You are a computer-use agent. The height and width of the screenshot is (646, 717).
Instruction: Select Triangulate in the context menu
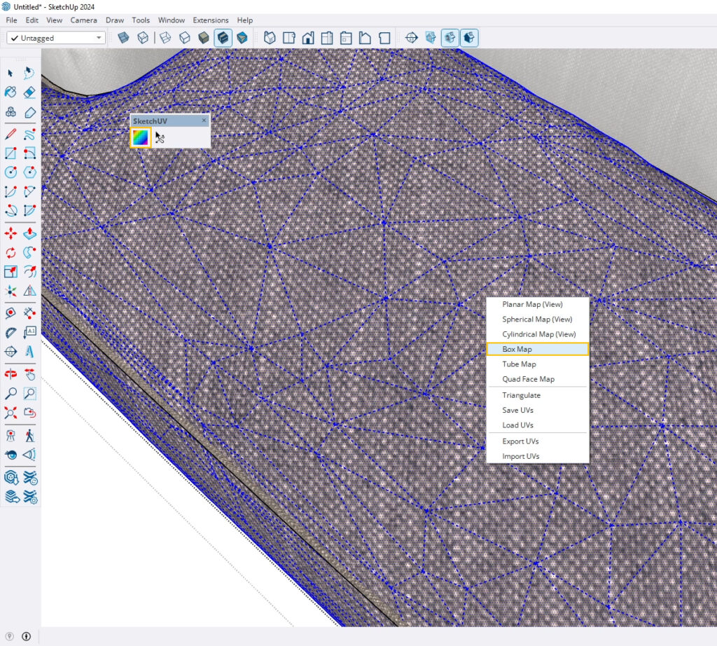(x=521, y=395)
